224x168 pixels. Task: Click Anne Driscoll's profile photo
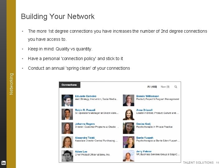(x=128, y=114)
